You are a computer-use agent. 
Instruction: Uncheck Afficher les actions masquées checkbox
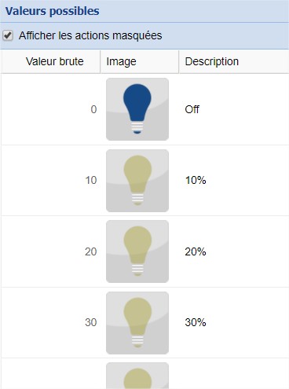pos(8,35)
